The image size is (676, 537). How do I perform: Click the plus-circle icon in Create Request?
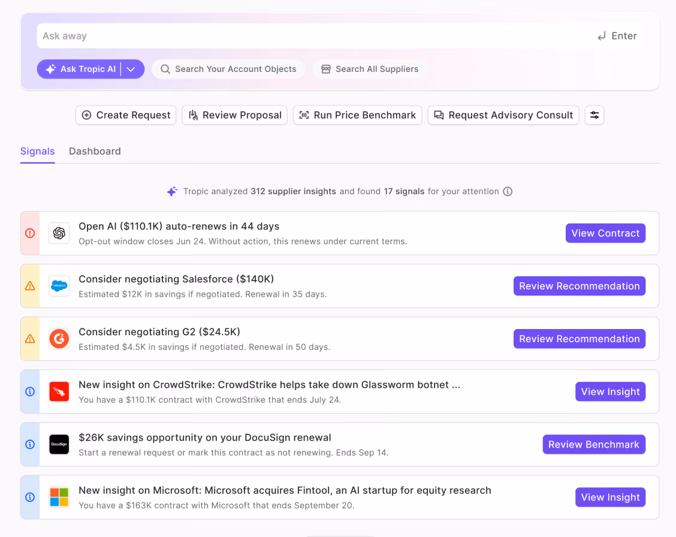point(87,115)
